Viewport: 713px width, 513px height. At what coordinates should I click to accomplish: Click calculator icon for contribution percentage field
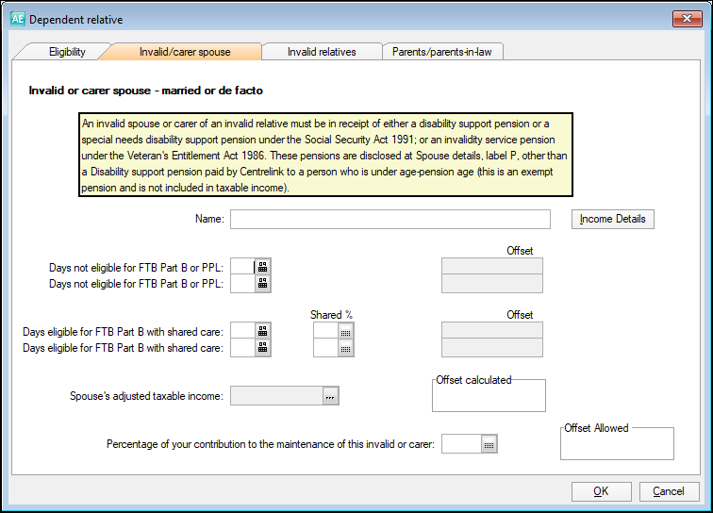pos(489,444)
